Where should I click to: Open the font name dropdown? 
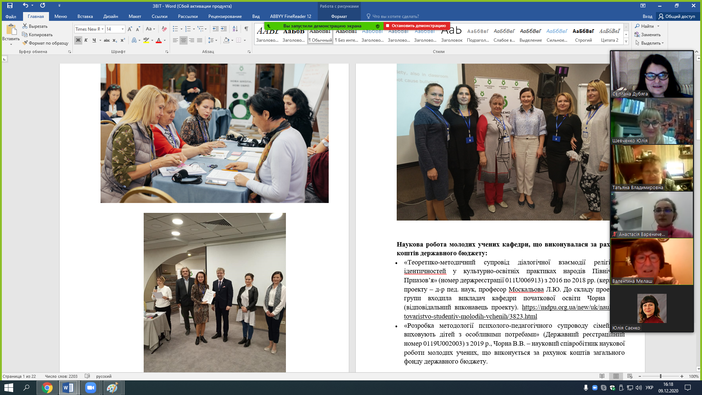103,29
